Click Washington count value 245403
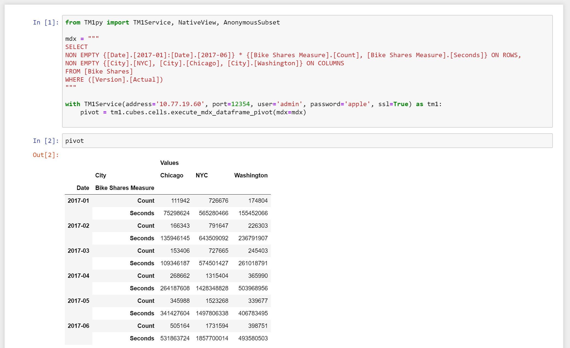The height and width of the screenshot is (348, 570). pos(258,251)
